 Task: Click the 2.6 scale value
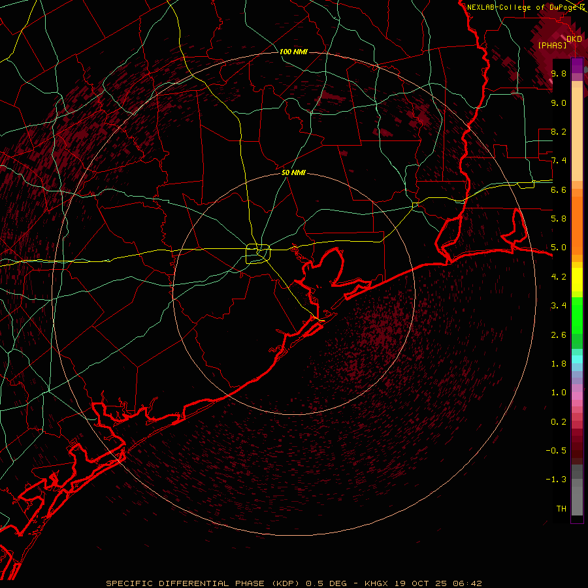(x=559, y=335)
